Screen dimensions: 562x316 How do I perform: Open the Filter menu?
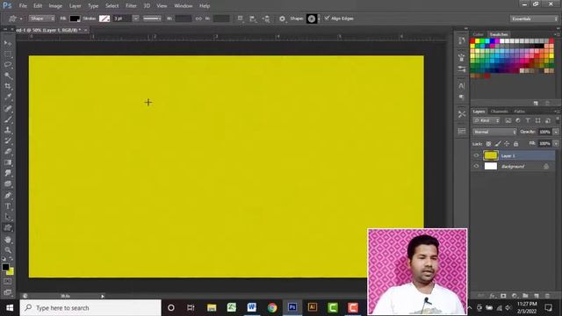point(131,6)
